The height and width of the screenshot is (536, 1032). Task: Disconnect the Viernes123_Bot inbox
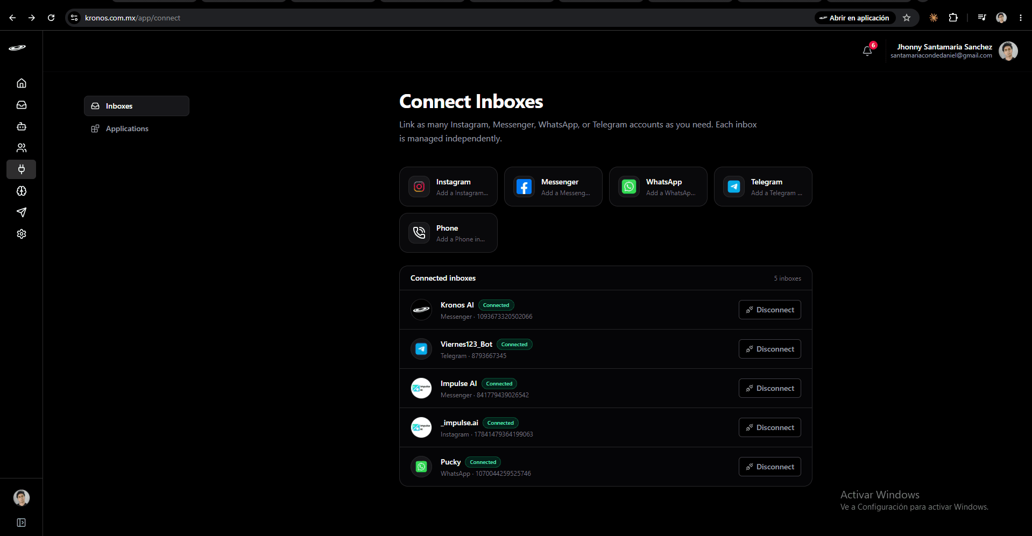click(x=769, y=349)
